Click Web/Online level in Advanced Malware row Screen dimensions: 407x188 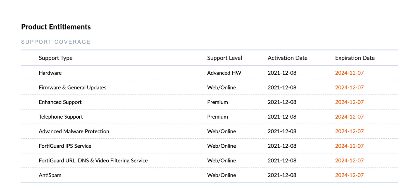pyautogui.click(x=222, y=131)
